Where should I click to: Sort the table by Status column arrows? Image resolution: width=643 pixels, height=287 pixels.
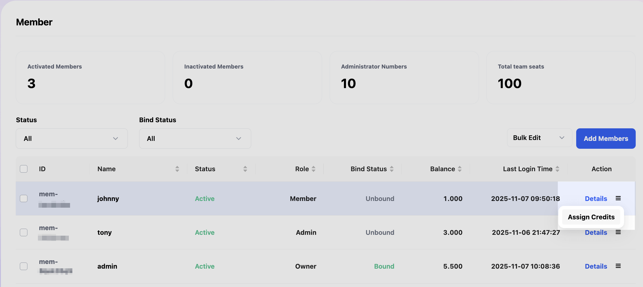pos(245,169)
